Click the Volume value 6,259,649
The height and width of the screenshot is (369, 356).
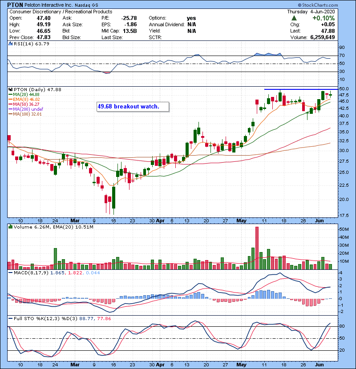coord(323,37)
